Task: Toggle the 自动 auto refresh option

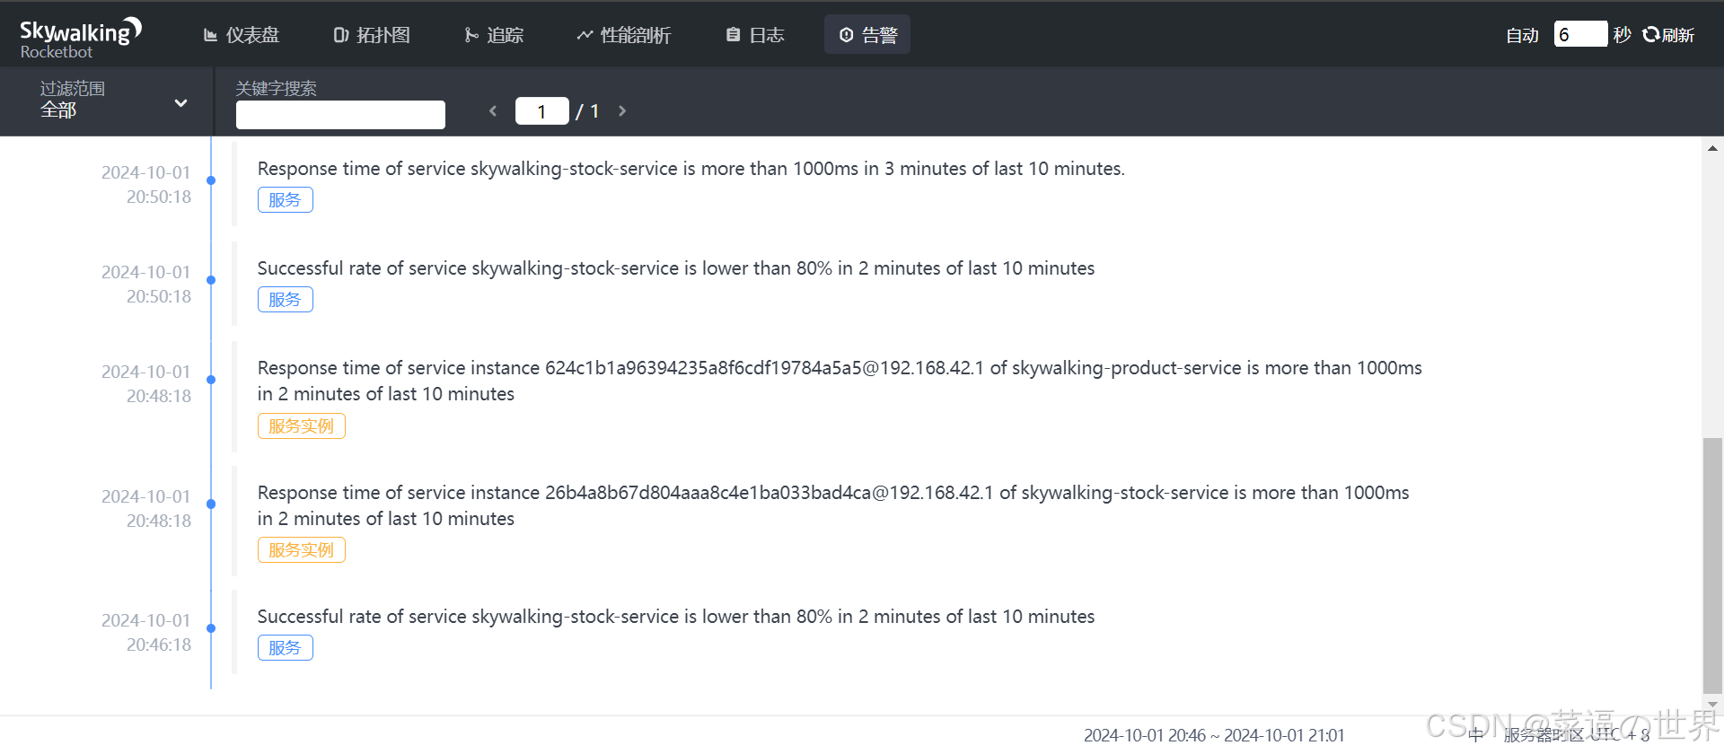Action: coord(1522,35)
